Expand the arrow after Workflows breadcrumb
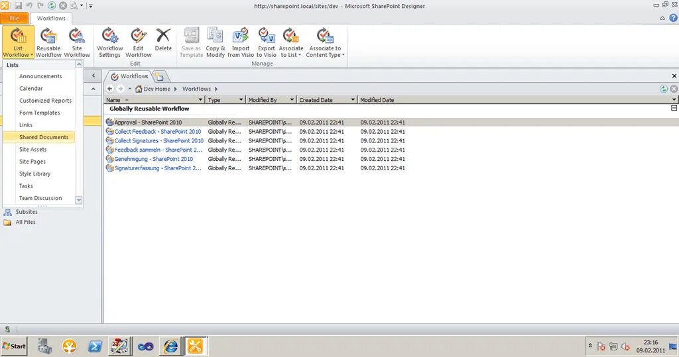This screenshot has height=357, width=679. (x=216, y=89)
